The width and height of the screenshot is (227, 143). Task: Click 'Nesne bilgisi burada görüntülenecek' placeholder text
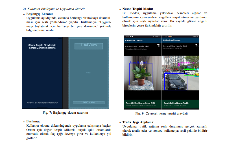141,105
